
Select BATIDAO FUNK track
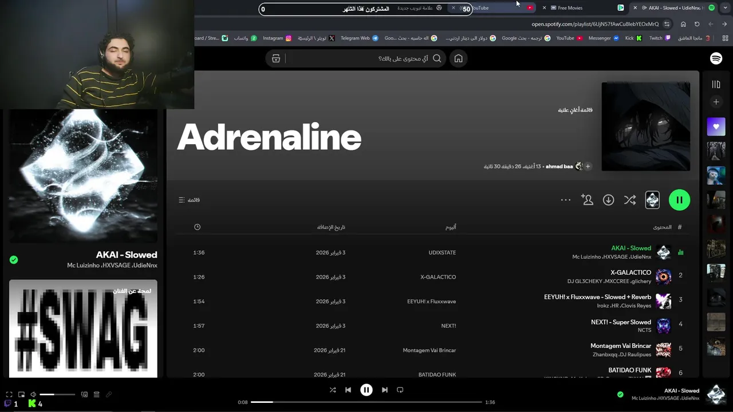pyautogui.click(x=630, y=370)
